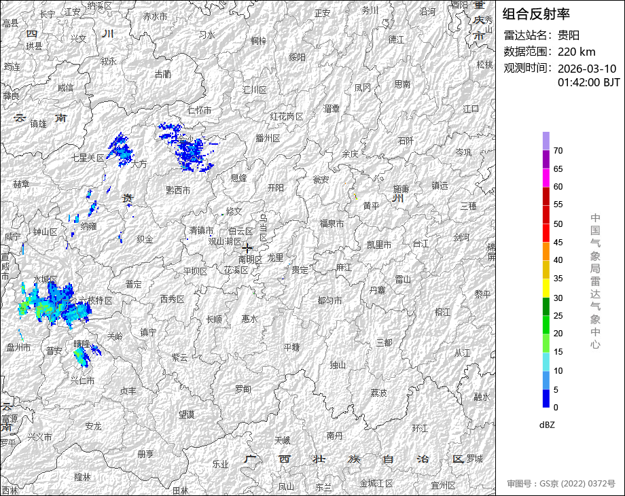This screenshot has height=496, width=625.
Task: Click the 望谟 map label
Action: pyautogui.click(x=186, y=414)
